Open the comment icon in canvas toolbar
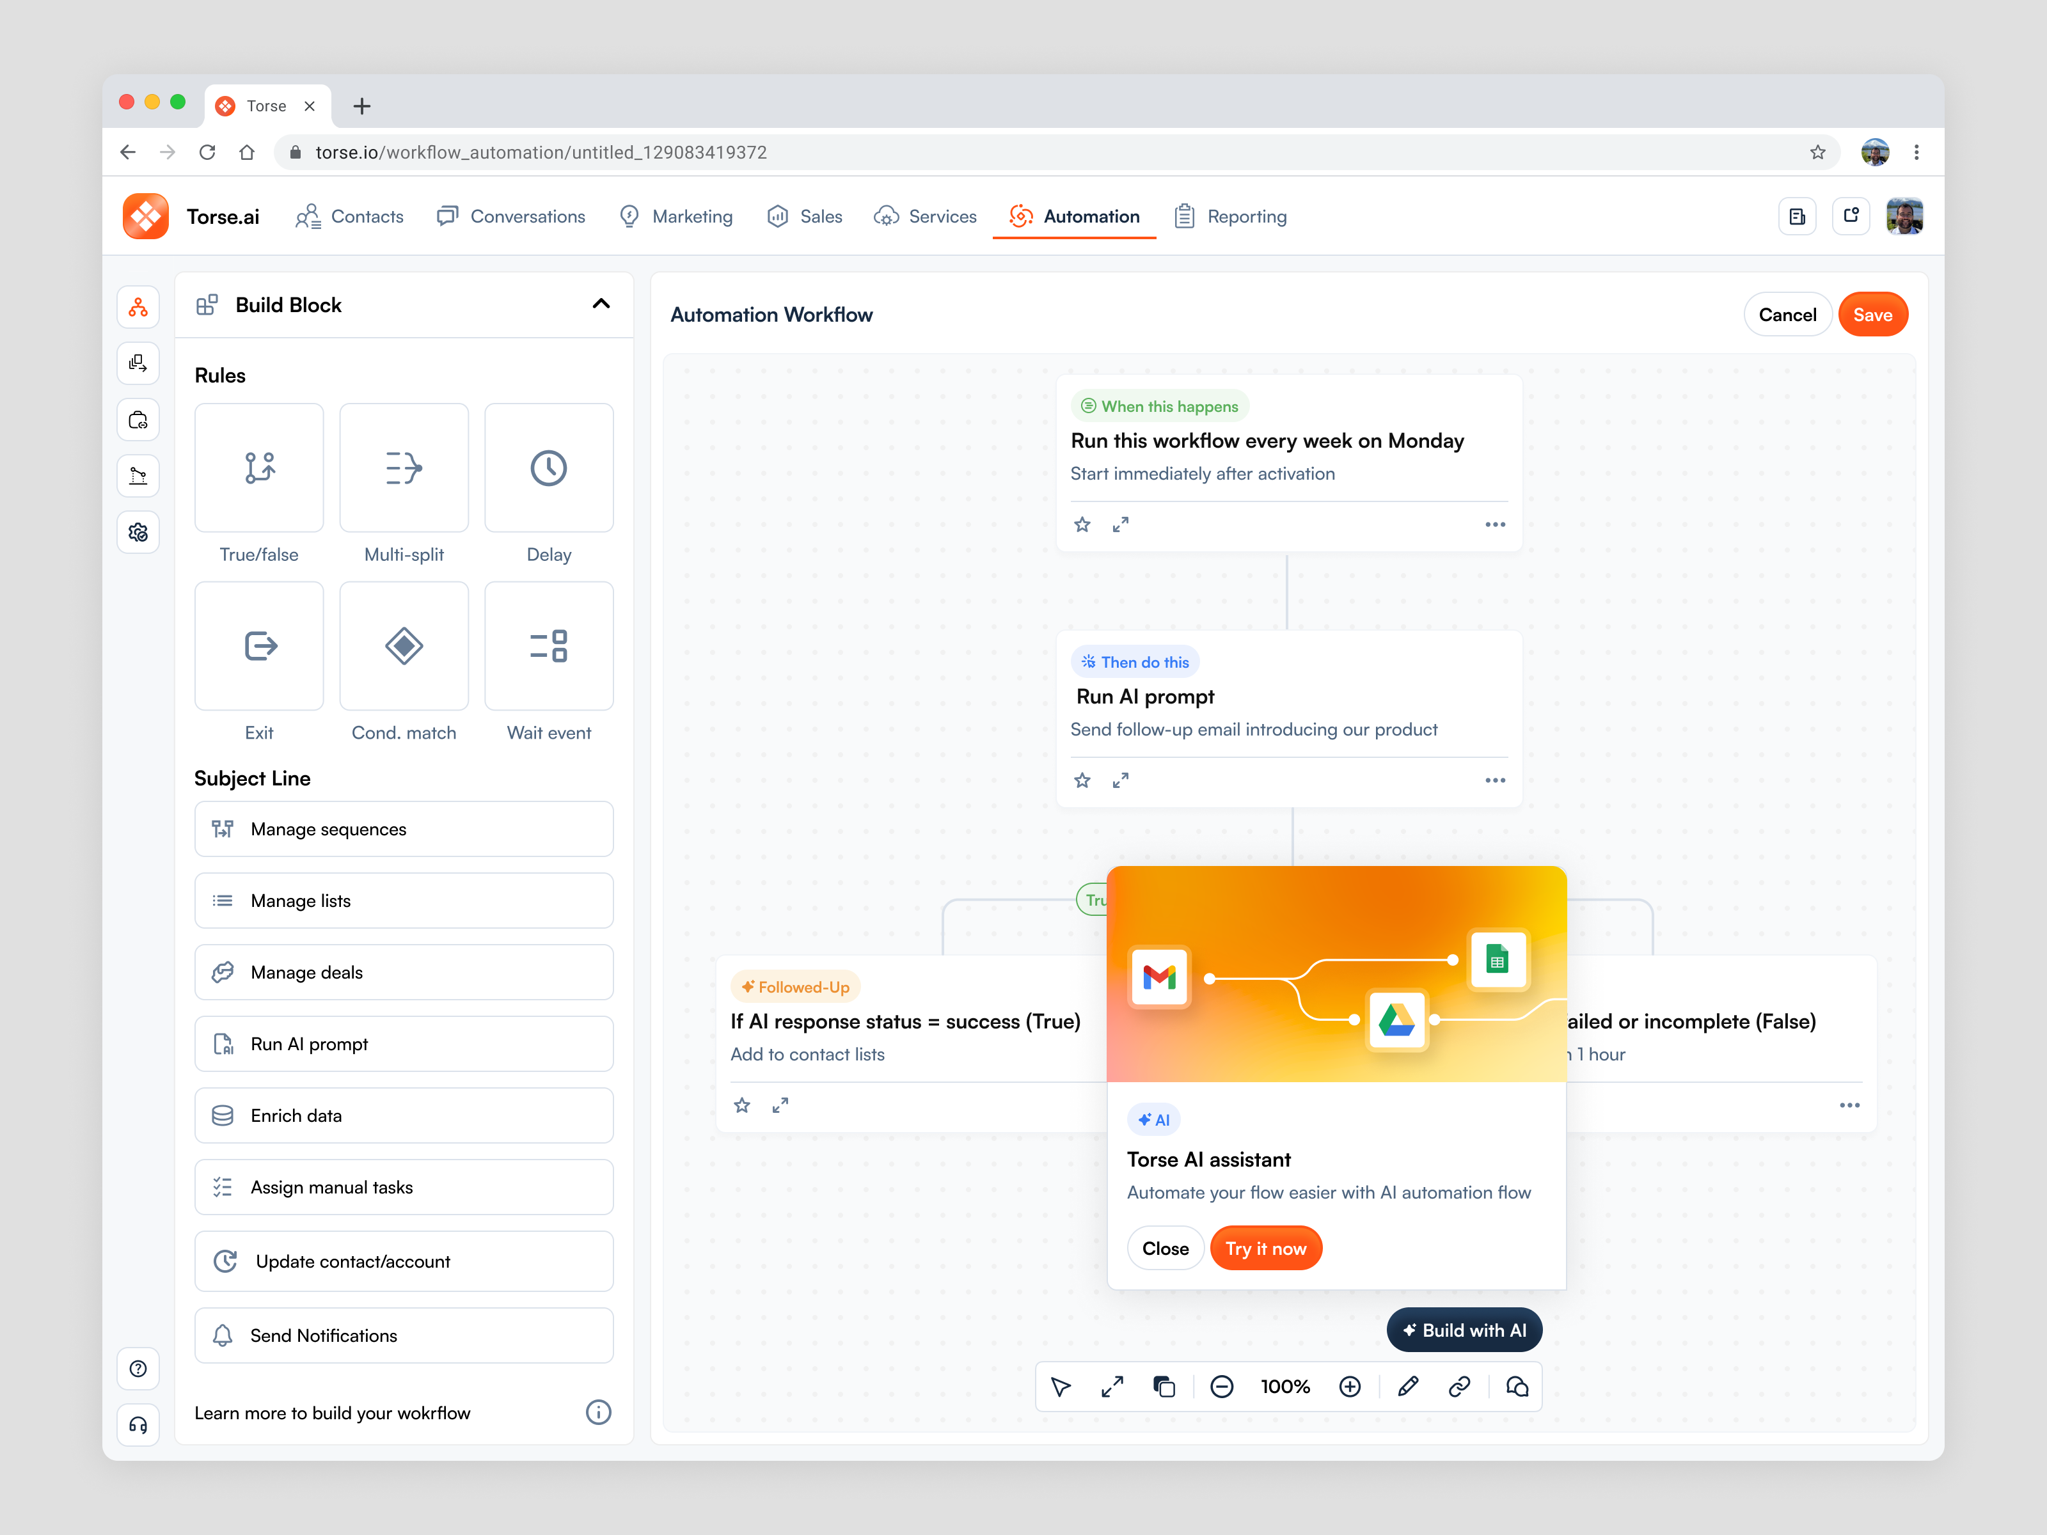This screenshot has height=1535, width=2047. pyautogui.click(x=1518, y=1387)
